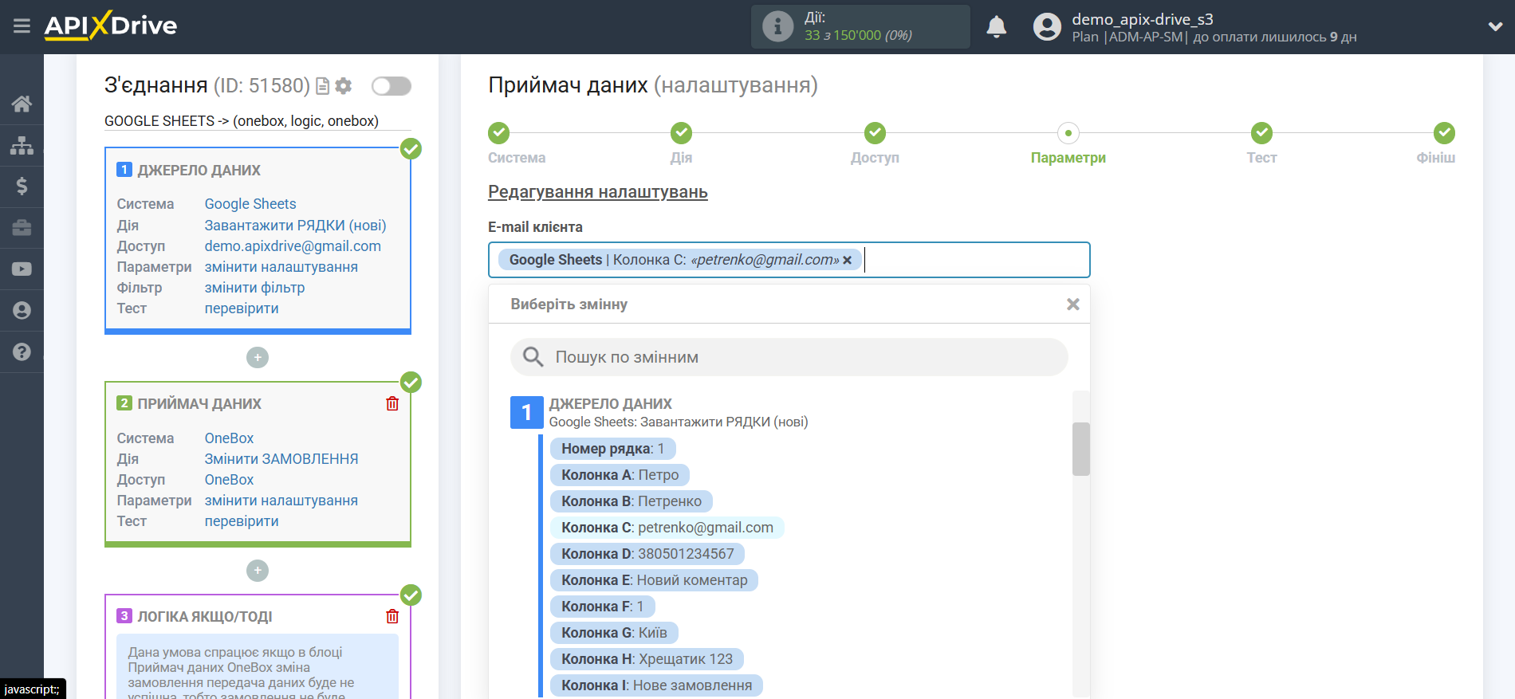The width and height of the screenshot is (1515, 699).
Task: Click змінити налаштування in ПРИЙМАЧ ДАНИХ
Action: tap(281, 501)
